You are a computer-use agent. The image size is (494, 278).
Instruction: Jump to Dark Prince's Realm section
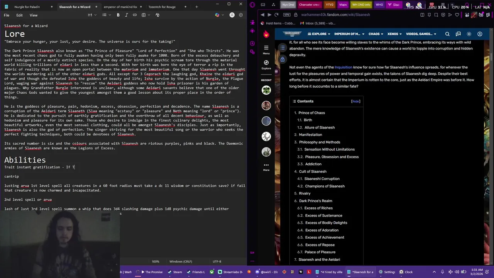[315, 201]
